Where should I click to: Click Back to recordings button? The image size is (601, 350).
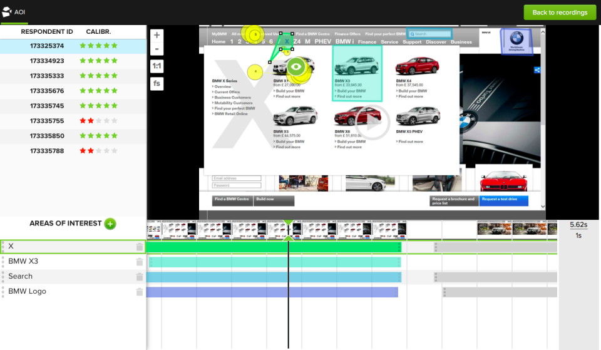click(560, 13)
